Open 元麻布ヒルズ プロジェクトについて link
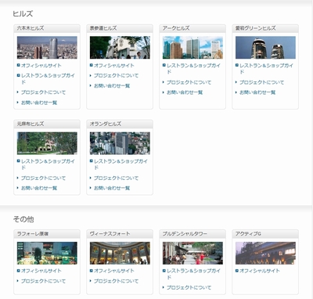Image resolution: width=313 pixels, height=299 pixels. coord(43,178)
